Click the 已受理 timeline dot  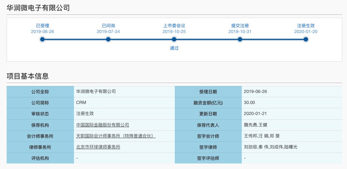coord(42,39)
